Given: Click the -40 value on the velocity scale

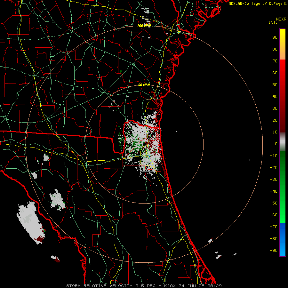Looking at the screenshot, I should click(274, 191).
